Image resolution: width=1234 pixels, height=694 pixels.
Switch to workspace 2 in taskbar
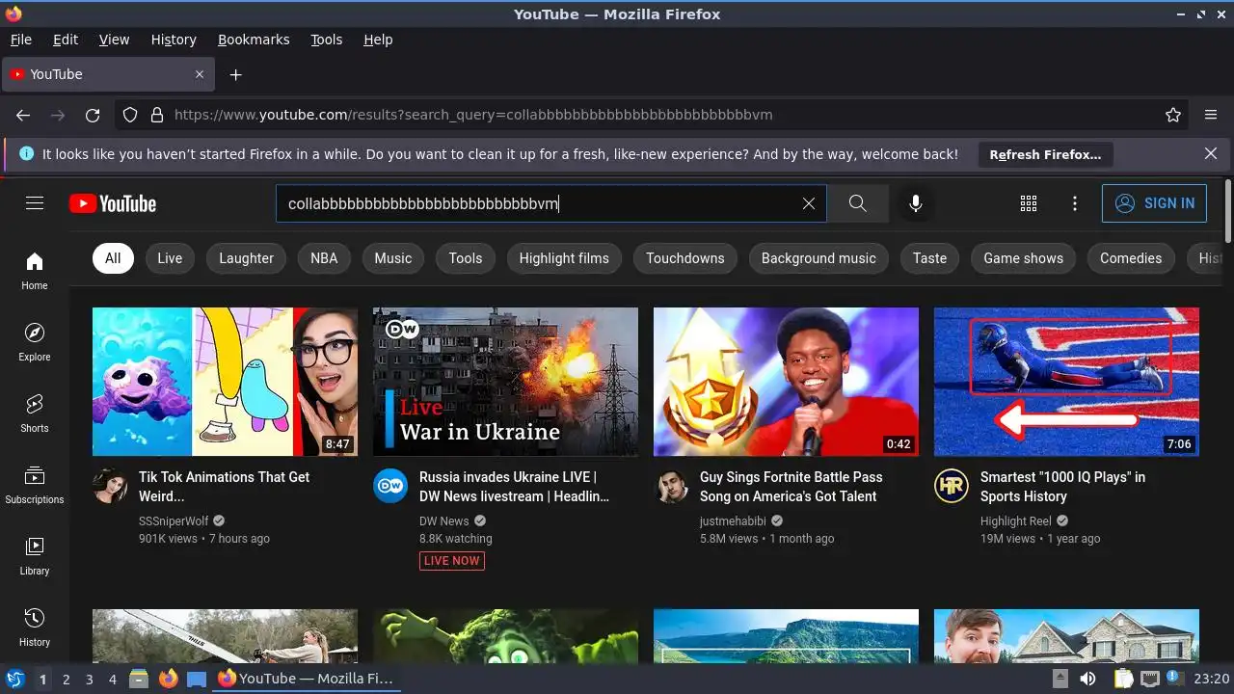point(67,680)
